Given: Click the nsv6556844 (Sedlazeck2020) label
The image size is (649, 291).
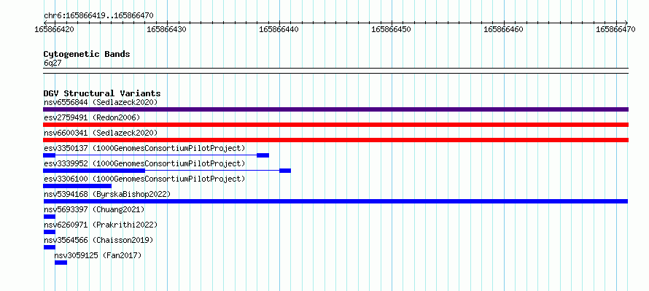Looking at the screenshot, I should point(101,102).
